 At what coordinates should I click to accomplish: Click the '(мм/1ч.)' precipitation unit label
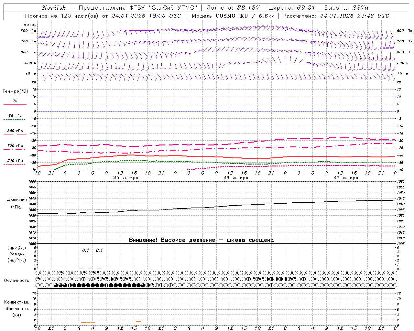click(x=17, y=260)
